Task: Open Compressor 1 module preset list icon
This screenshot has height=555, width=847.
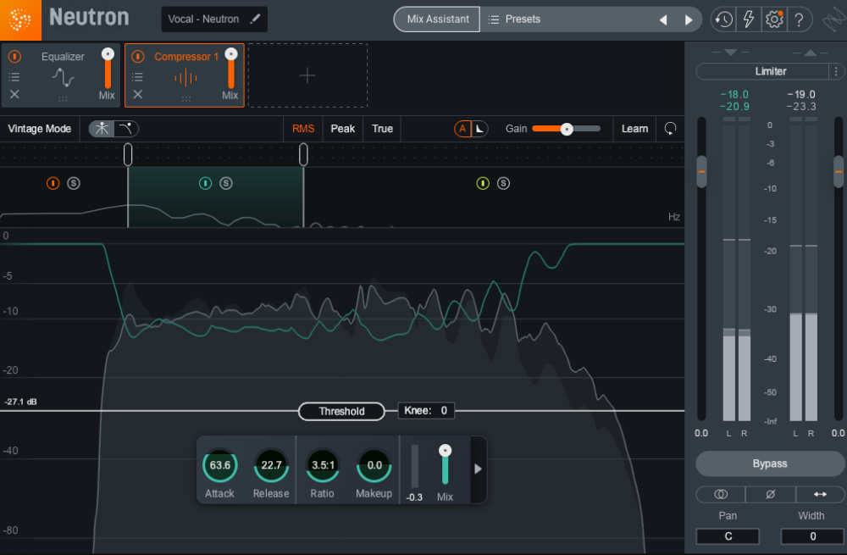Action: click(138, 77)
